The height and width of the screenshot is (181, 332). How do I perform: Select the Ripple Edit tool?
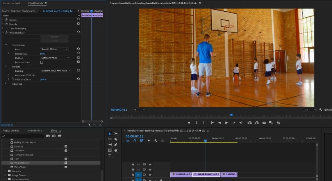tap(110, 139)
